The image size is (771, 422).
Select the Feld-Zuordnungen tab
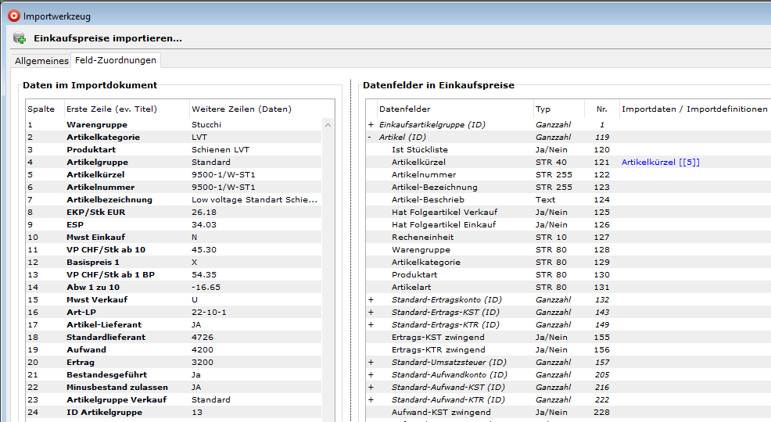tap(116, 60)
